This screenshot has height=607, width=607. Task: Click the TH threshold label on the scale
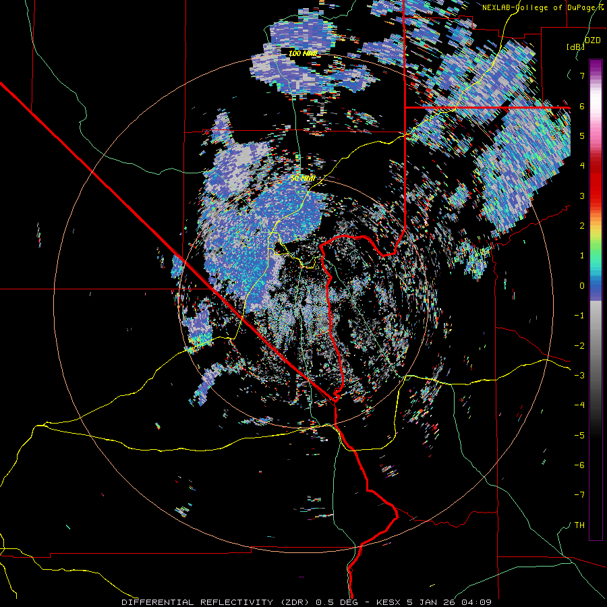click(x=579, y=525)
